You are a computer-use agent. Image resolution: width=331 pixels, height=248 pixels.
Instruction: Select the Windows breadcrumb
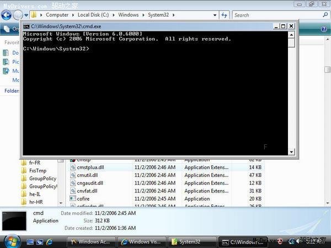coord(129,15)
